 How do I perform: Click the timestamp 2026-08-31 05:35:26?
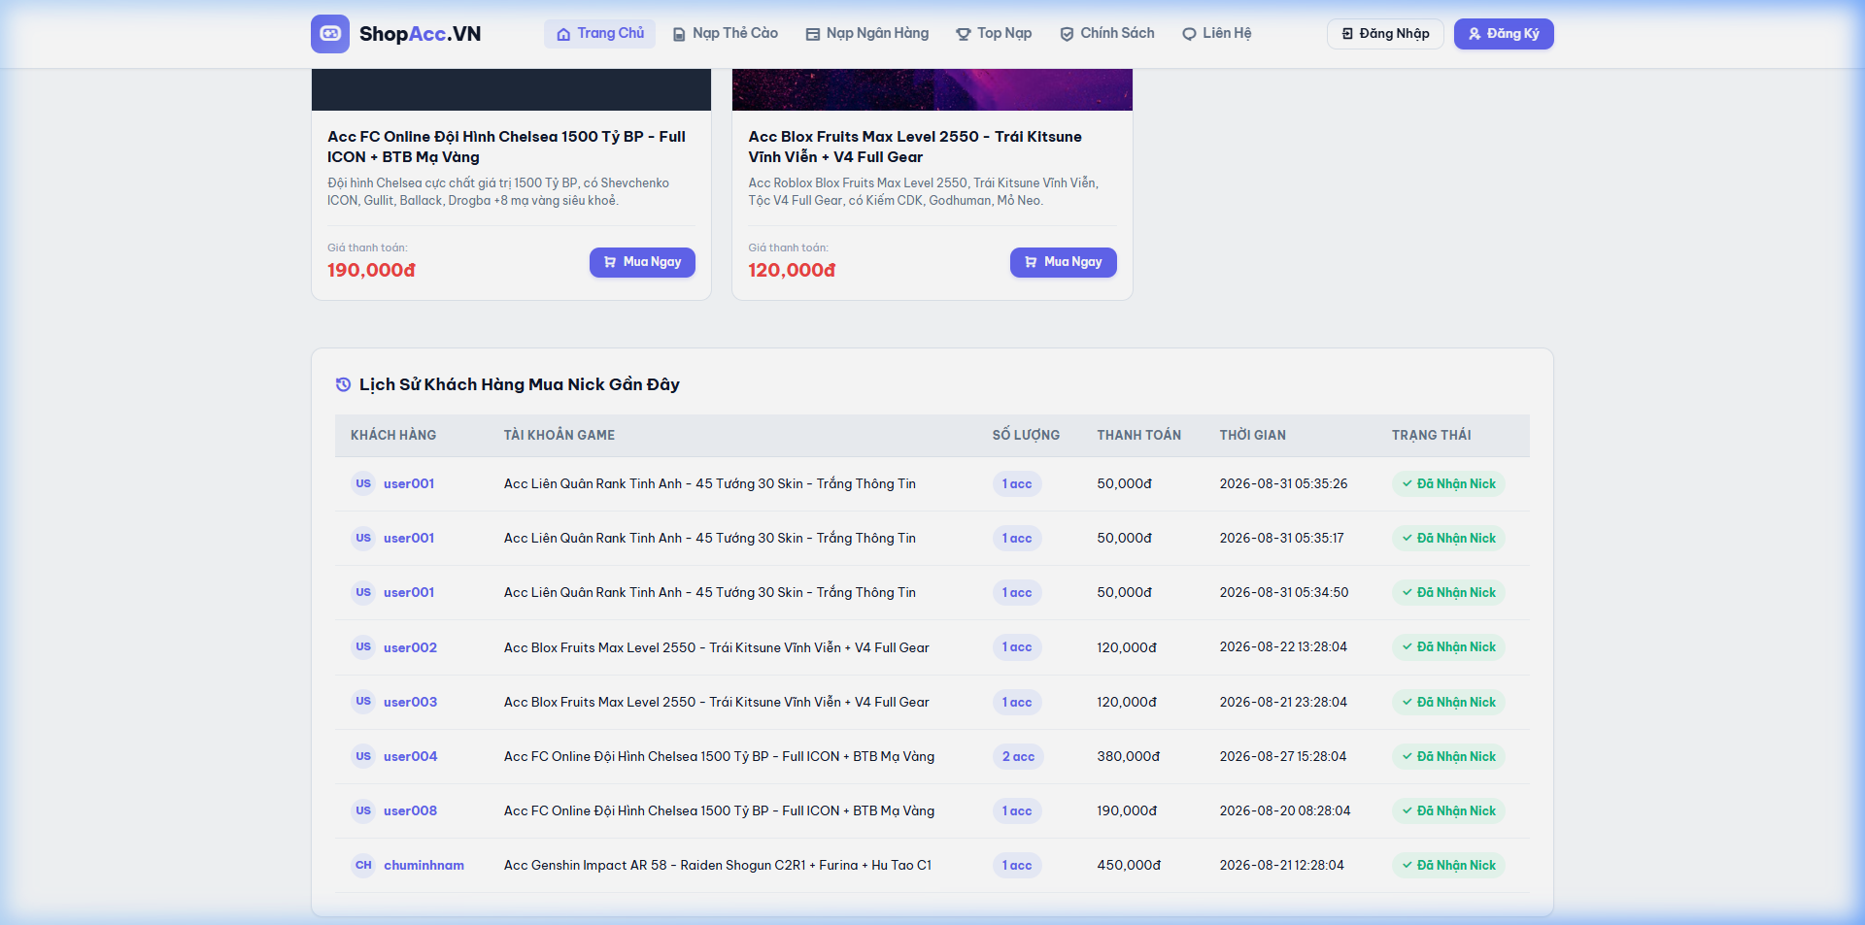coord(1283,483)
